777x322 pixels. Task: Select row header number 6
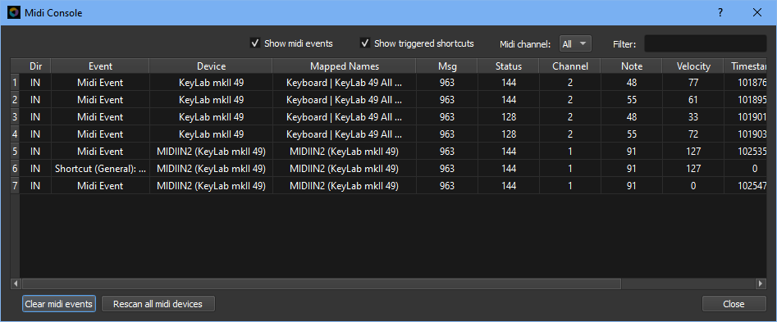[x=15, y=169]
